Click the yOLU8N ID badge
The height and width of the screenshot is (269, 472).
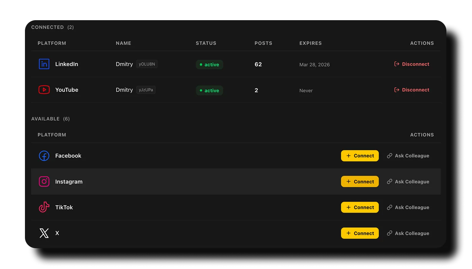click(147, 64)
